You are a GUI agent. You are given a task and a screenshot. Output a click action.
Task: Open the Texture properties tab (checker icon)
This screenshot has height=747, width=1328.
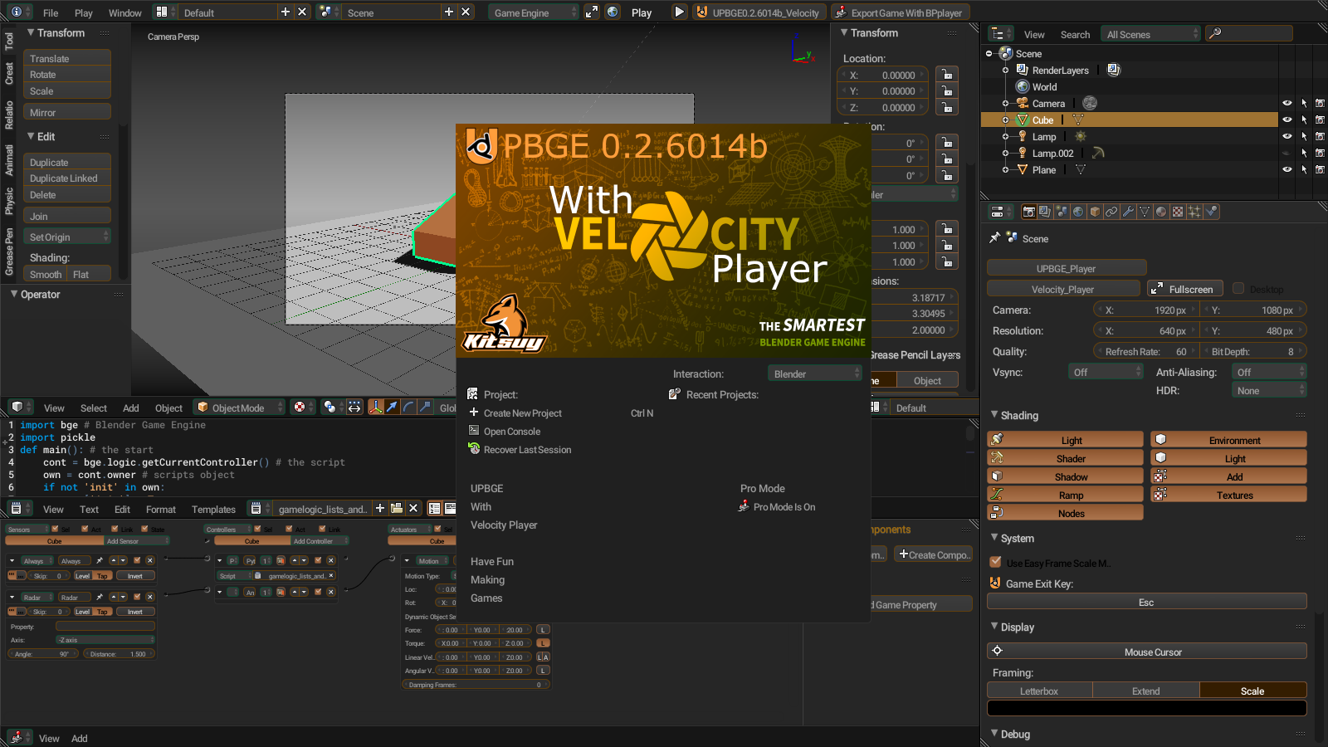coord(1178,212)
